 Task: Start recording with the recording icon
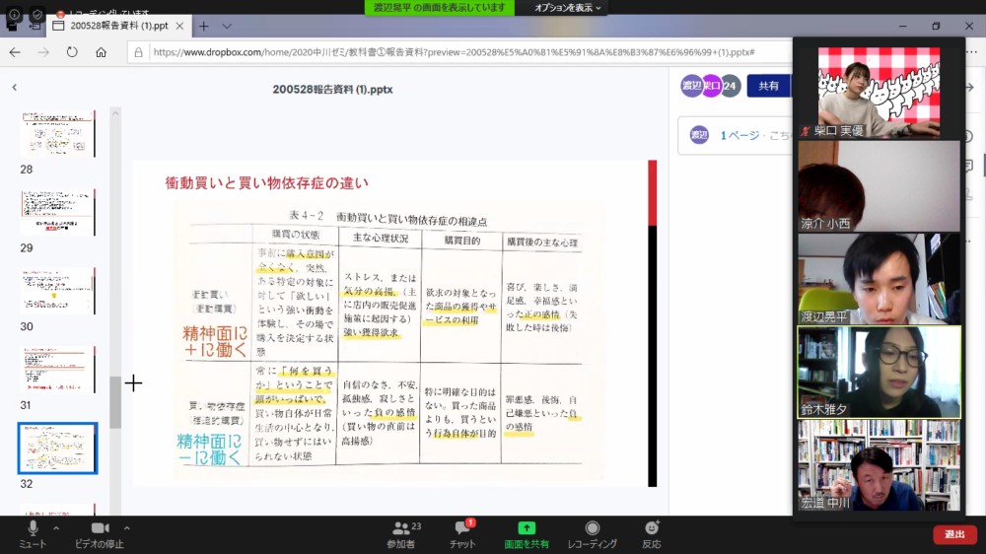click(x=592, y=529)
